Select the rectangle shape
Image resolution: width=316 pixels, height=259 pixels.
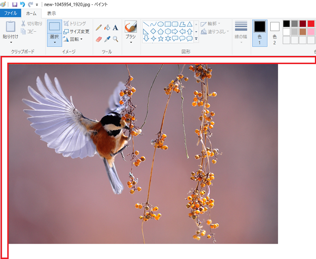pyautogui.click(x=168, y=24)
